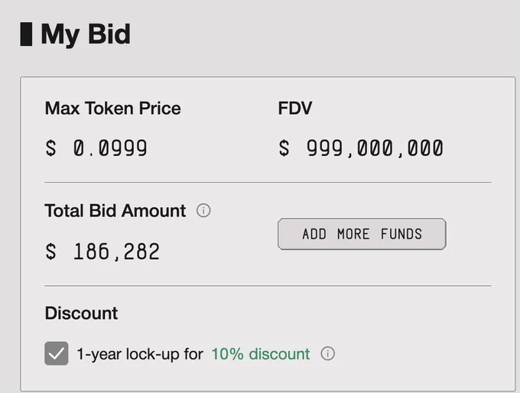
Task: Click the black bar icon before My Bid
Action: tap(26, 34)
